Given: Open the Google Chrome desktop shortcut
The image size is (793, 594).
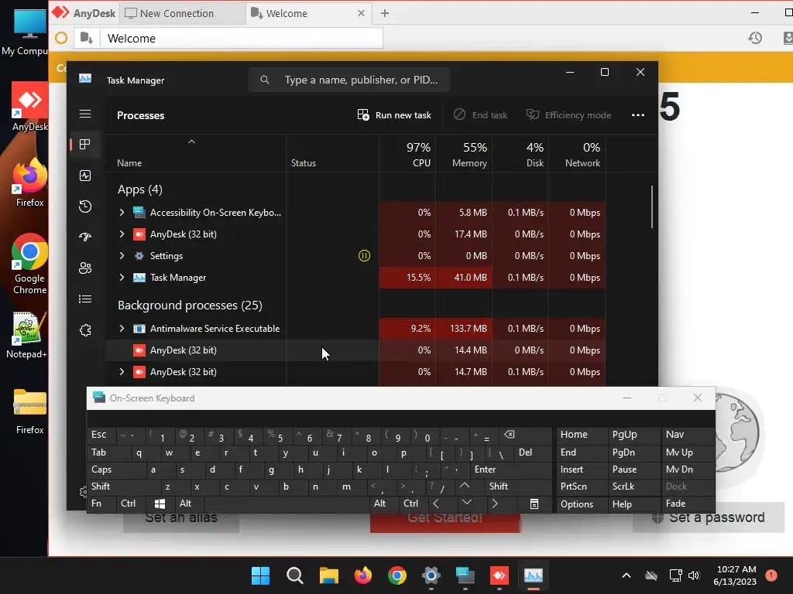Looking at the screenshot, I should coord(29,264).
